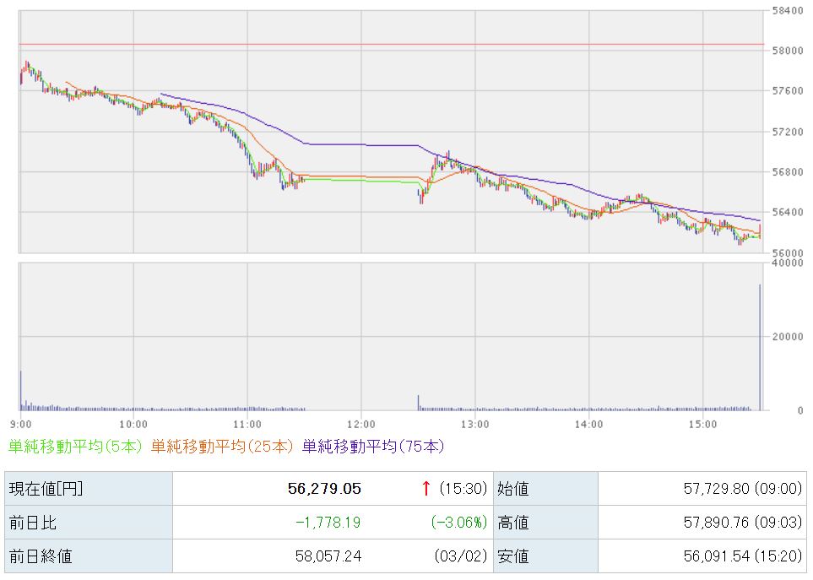
Task: Click the (-3.06%) percentage change
Action: tap(457, 523)
